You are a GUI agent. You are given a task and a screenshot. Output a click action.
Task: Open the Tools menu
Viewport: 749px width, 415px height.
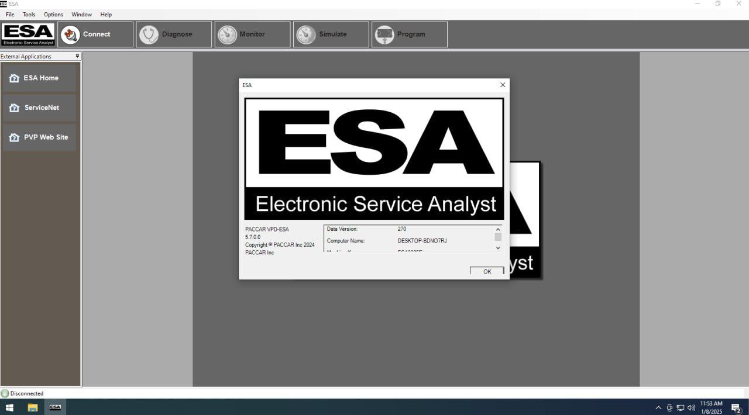pos(29,15)
